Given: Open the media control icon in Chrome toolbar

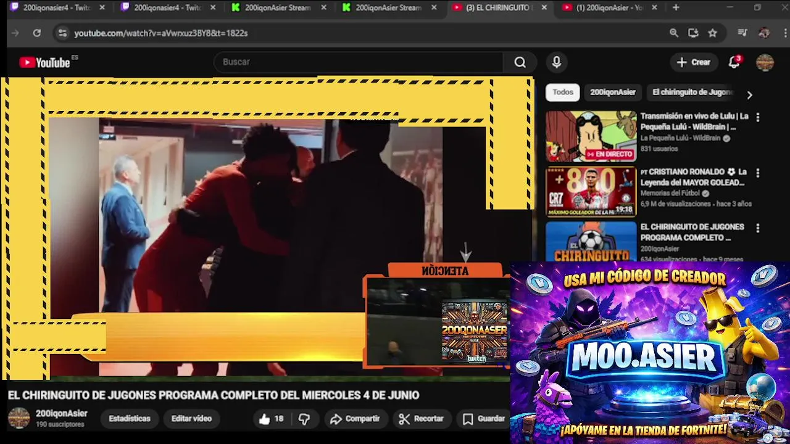Looking at the screenshot, I should [743, 33].
